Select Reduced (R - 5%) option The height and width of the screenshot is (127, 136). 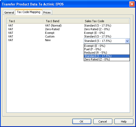coord(107,53)
